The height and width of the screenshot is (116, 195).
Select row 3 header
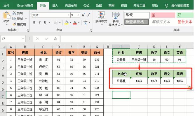[3, 67]
